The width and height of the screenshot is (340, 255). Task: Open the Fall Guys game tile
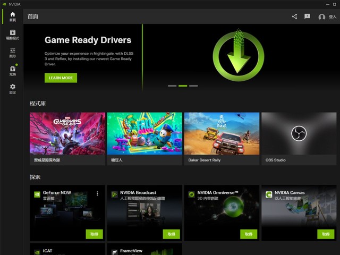point(144,139)
